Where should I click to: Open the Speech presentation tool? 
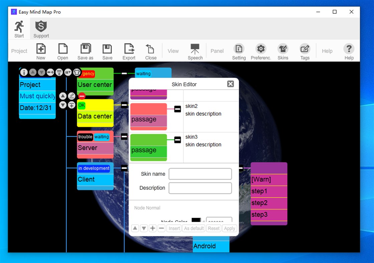195,51
